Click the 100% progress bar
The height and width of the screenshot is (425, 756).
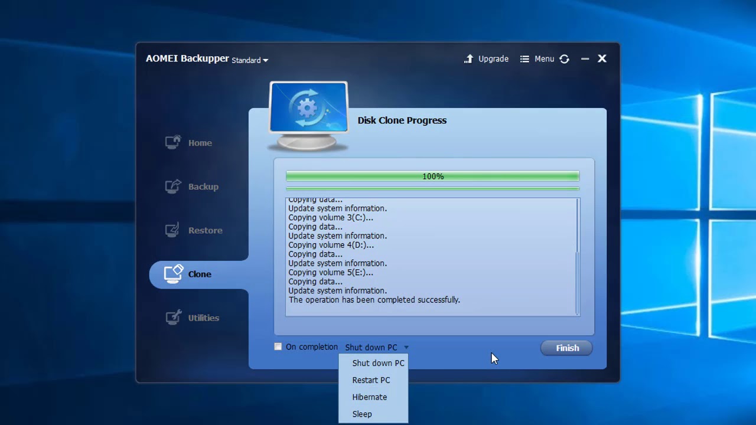click(x=432, y=176)
